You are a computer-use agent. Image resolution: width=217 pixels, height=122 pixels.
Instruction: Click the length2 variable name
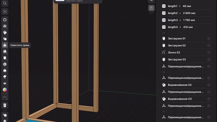tap(173, 13)
